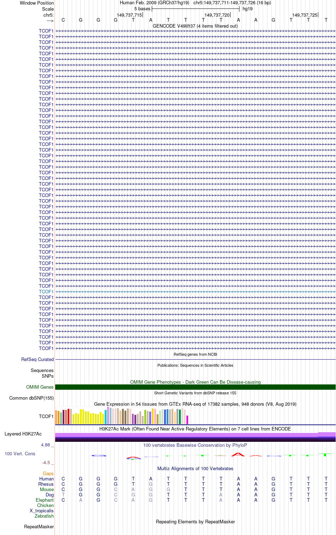Click the Scale label in ruler
The width and height of the screenshot is (336, 535).
[x=48, y=9]
